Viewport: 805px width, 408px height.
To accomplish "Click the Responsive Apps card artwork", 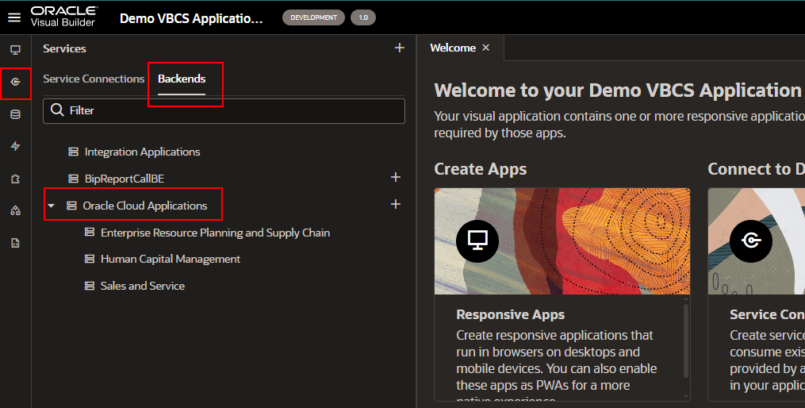I will tap(562, 241).
